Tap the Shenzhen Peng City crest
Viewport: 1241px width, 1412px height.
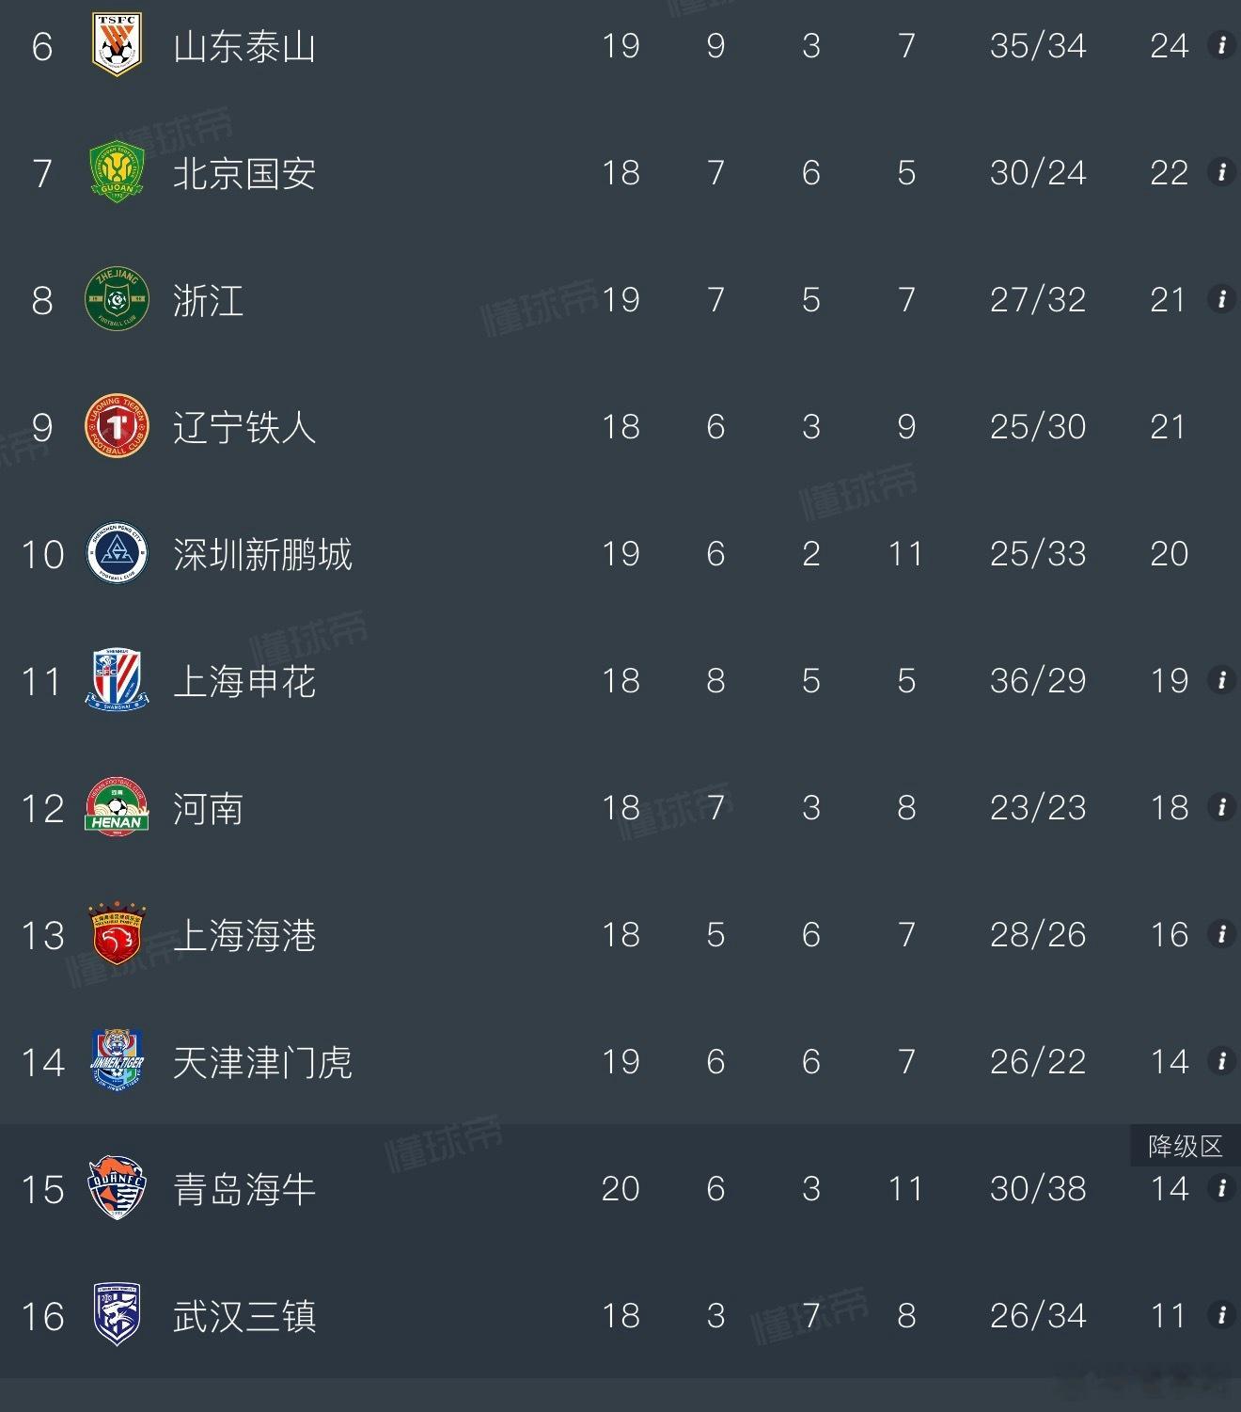tap(117, 553)
